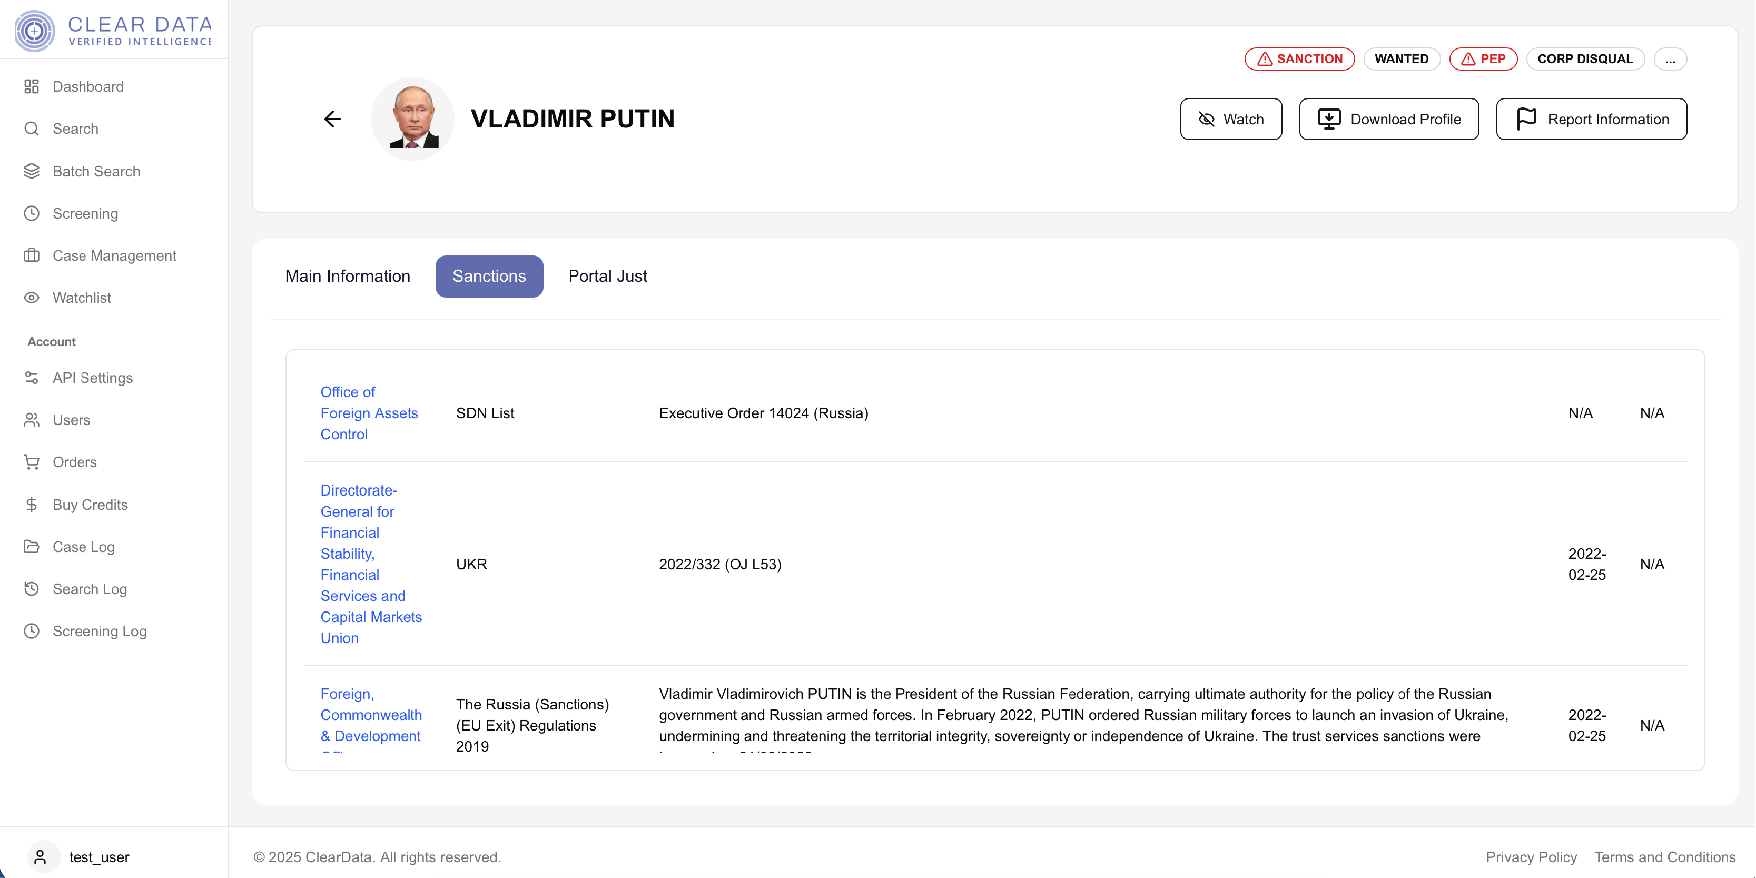The height and width of the screenshot is (878, 1756).
Task: Go to Case Management briefcase icon
Action: (32, 255)
